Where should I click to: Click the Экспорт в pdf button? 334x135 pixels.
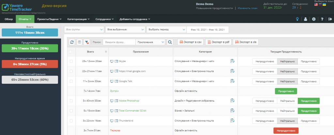point(218,42)
